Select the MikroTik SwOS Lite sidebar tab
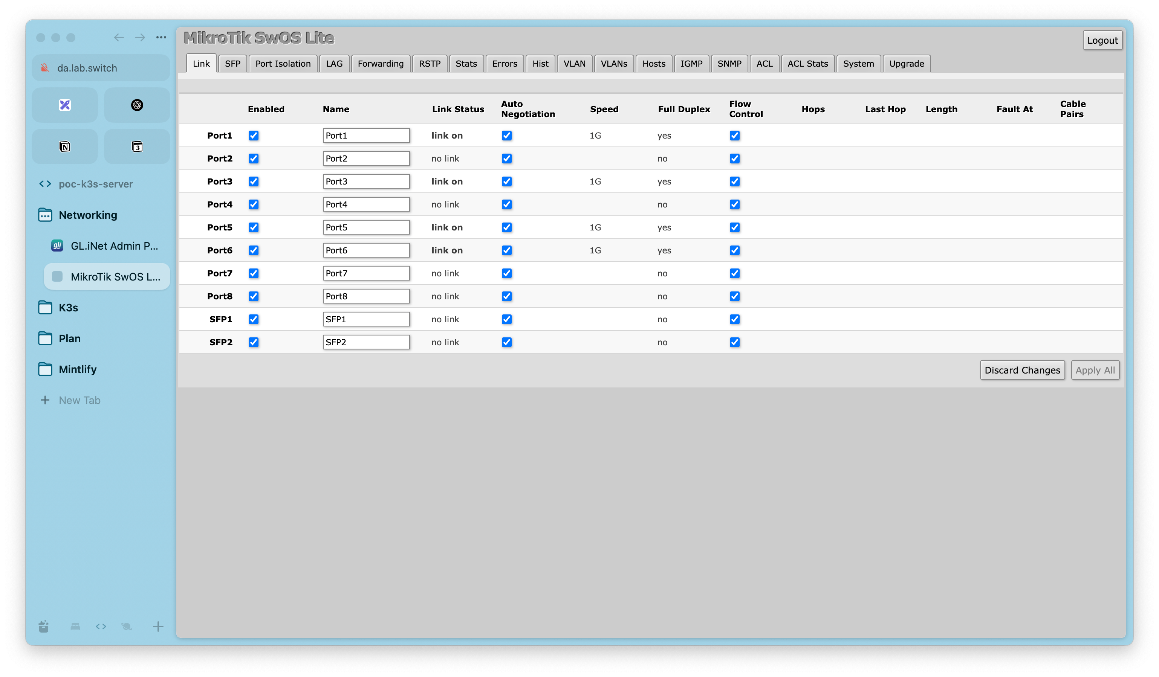 107,277
